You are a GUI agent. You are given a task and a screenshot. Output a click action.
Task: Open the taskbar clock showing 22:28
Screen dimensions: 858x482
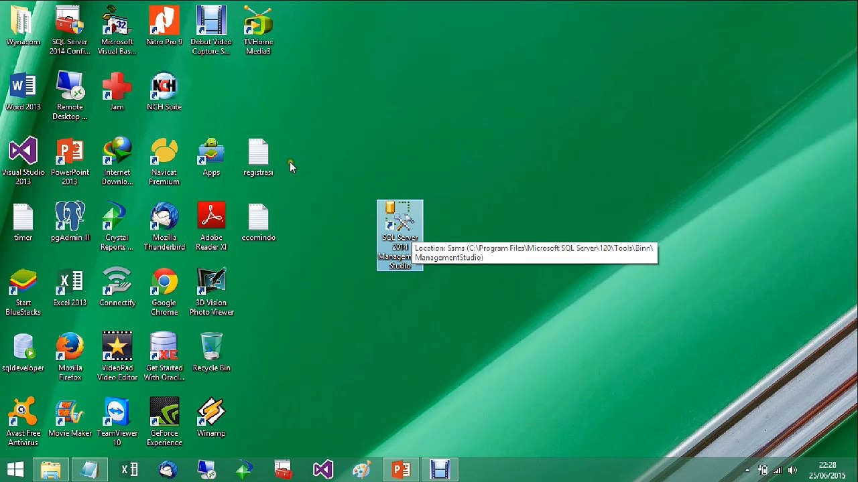[827, 470]
